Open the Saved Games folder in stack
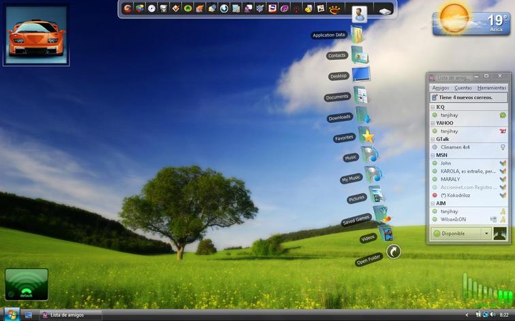 [x=381, y=214]
